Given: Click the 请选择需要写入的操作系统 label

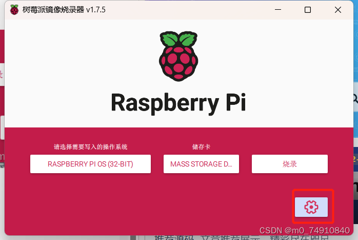Looking at the screenshot, I should click(x=90, y=146).
